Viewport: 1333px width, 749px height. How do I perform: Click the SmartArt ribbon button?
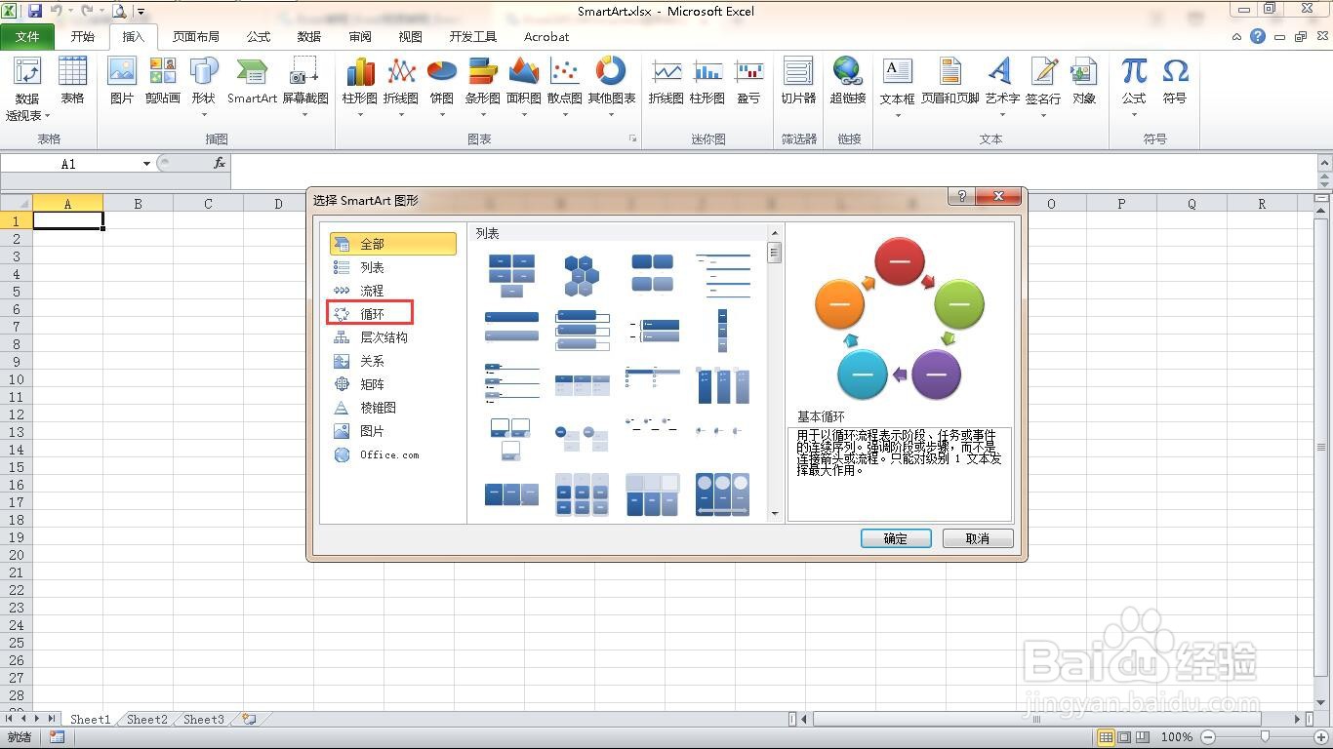coord(252,81)
